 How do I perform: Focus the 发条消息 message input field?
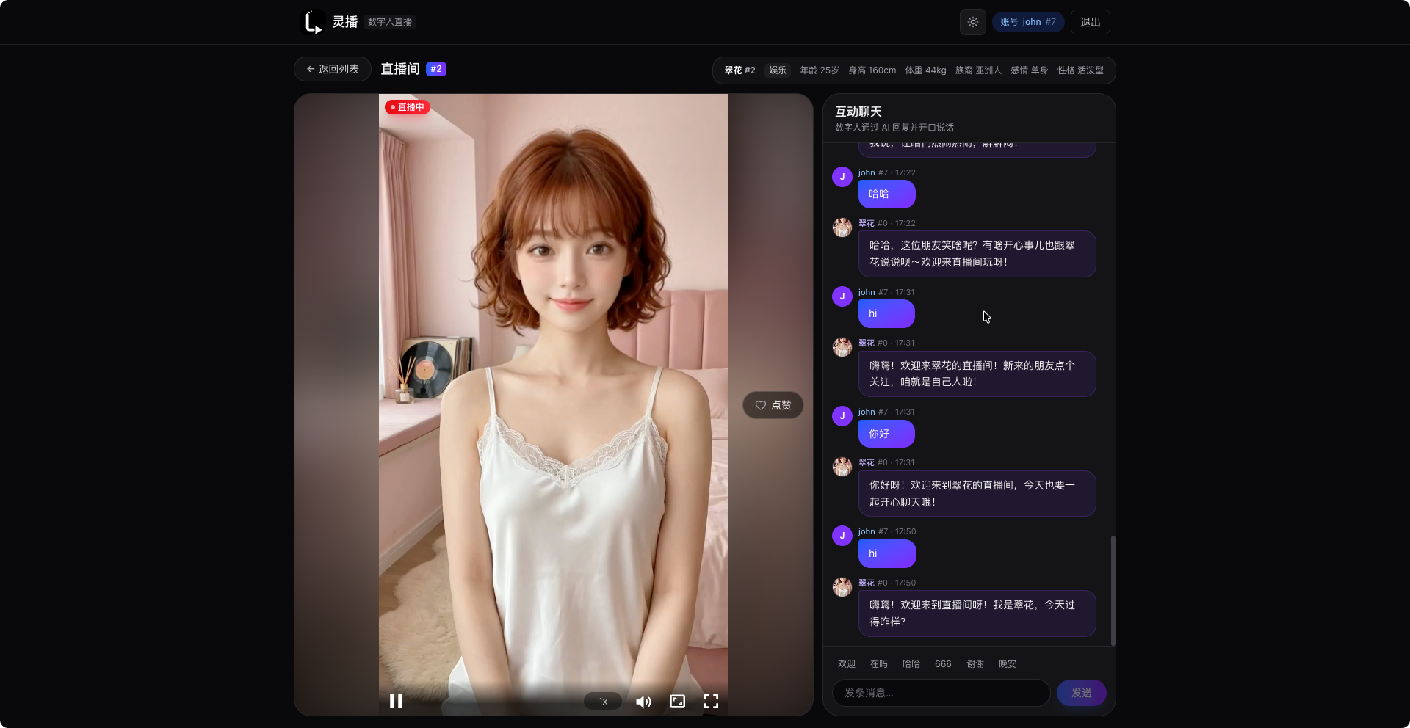coord(941,693)
